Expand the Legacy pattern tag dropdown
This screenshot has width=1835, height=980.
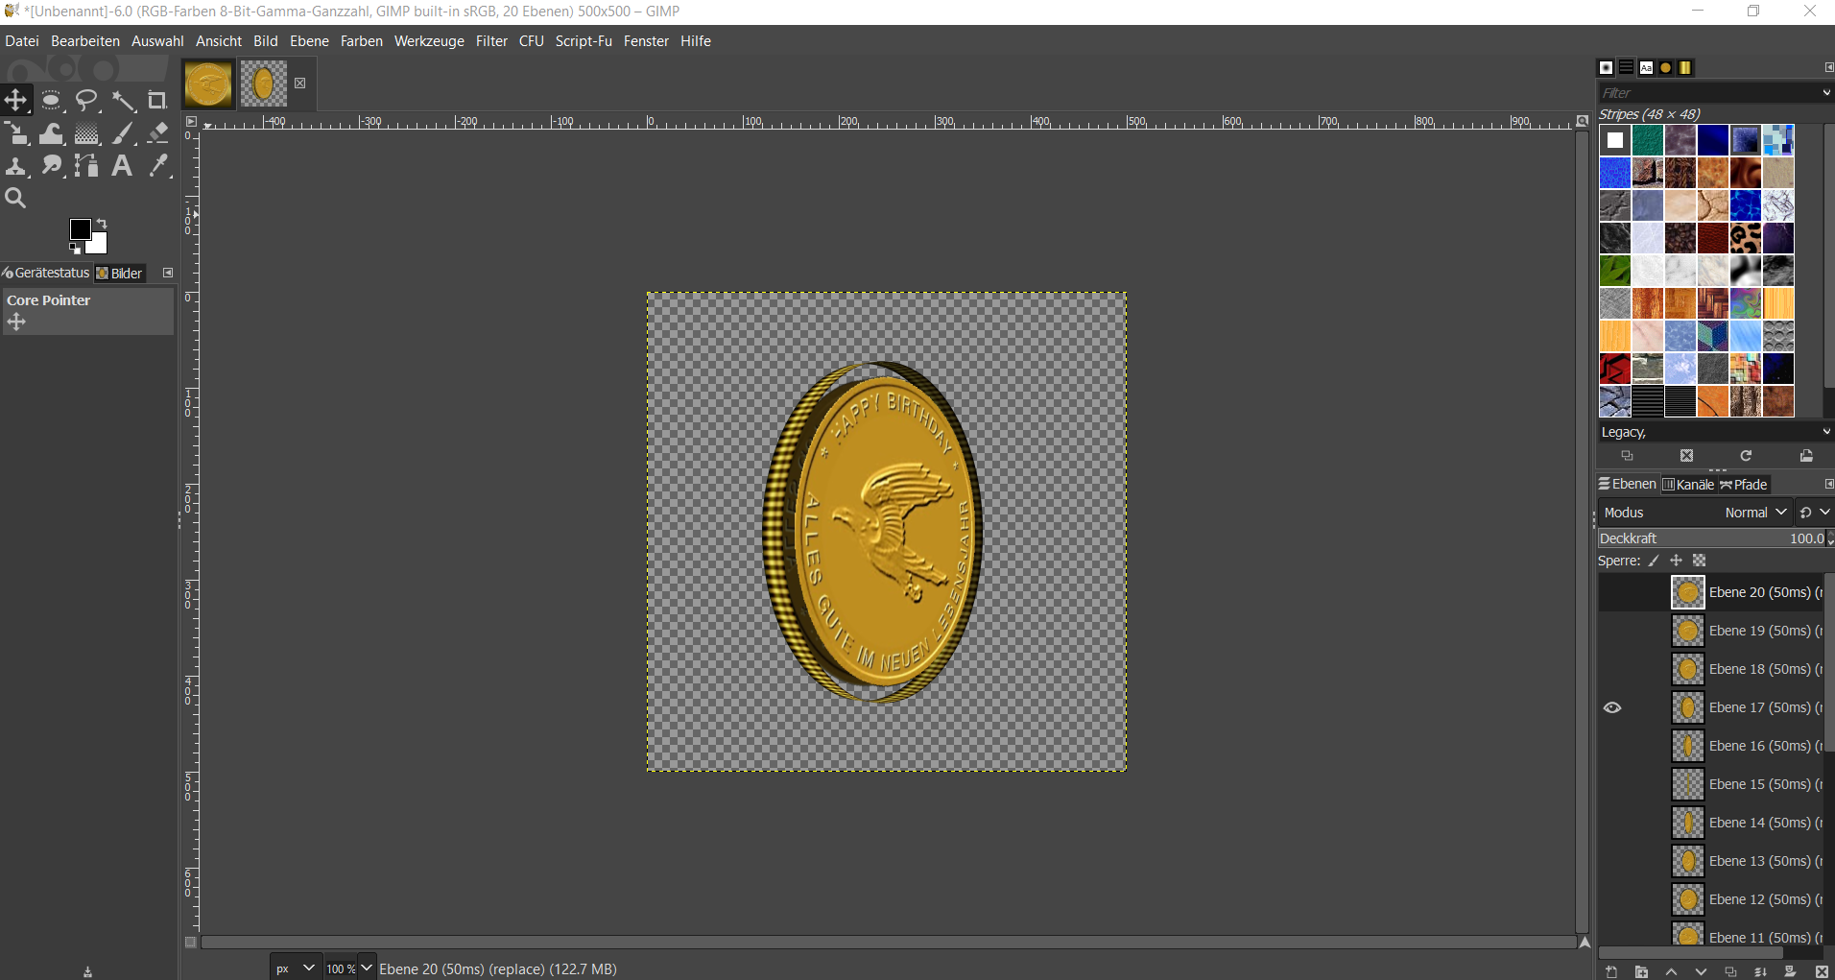coord(1825,432)
